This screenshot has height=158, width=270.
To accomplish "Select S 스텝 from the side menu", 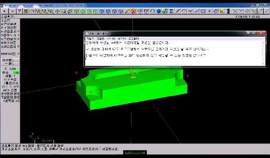I will pyautogui.click(x=5, y=20).
